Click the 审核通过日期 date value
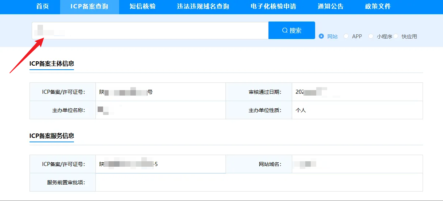The width and height of the screenshot is (443, 201). [x=311, y=92]
